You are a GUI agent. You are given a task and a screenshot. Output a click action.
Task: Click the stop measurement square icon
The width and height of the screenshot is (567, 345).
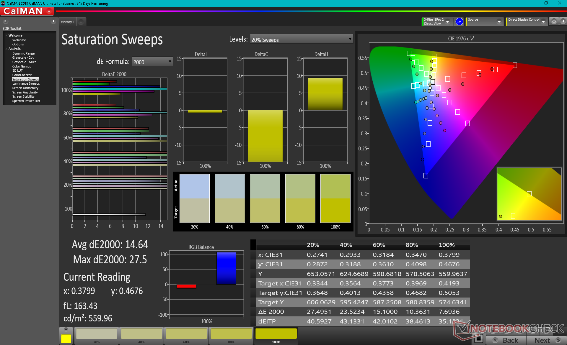tap(478, 339)
